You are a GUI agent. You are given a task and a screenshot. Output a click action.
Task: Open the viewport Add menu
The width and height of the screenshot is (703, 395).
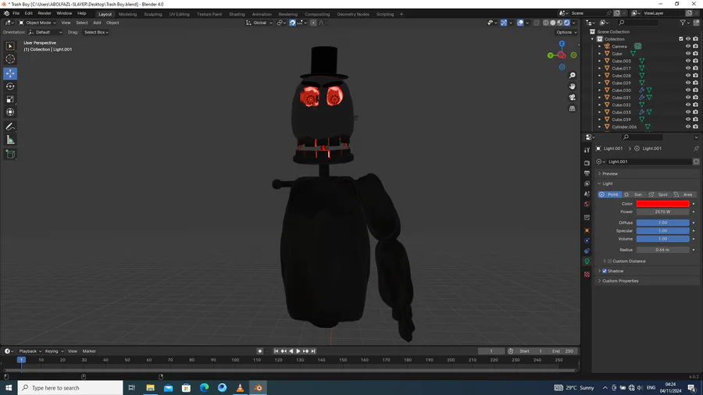(97, 23)
